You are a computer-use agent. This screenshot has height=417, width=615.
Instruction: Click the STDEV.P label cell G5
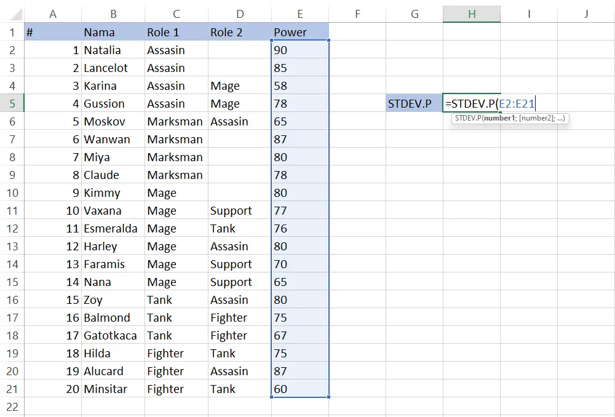(x=415, y=103)
